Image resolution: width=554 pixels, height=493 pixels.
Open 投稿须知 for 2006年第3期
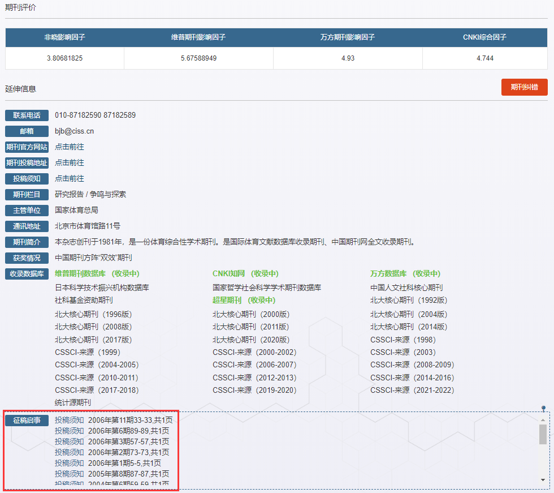click(x=69, y=442)
